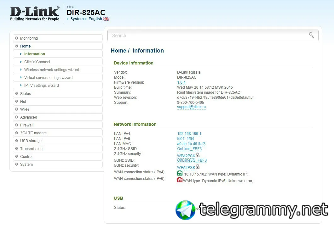Viewport: 334px width, 229px height.
Task: Open Virtual server settings wizard
Action: 58,78
